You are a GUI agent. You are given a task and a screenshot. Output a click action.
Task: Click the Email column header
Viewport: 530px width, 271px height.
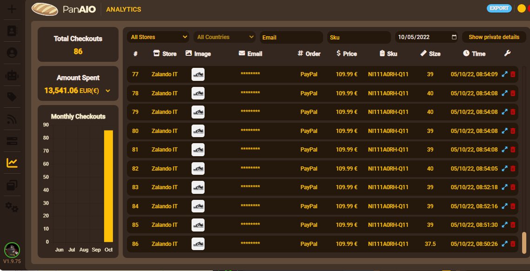point(251,54)
